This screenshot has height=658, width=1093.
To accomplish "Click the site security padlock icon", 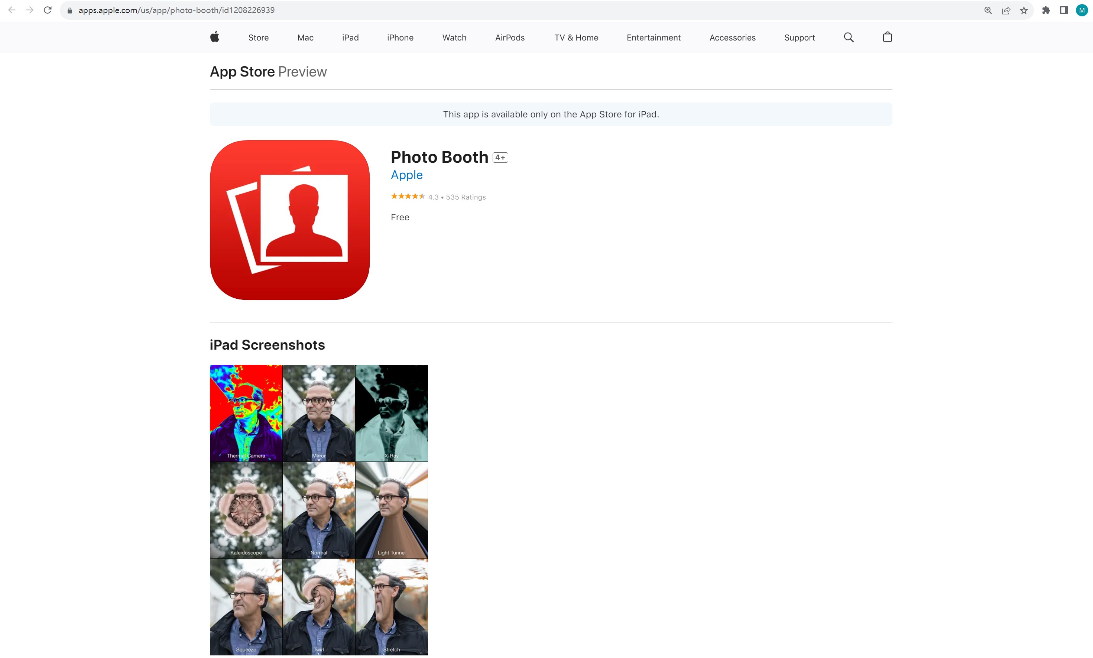I will [69, 10].
